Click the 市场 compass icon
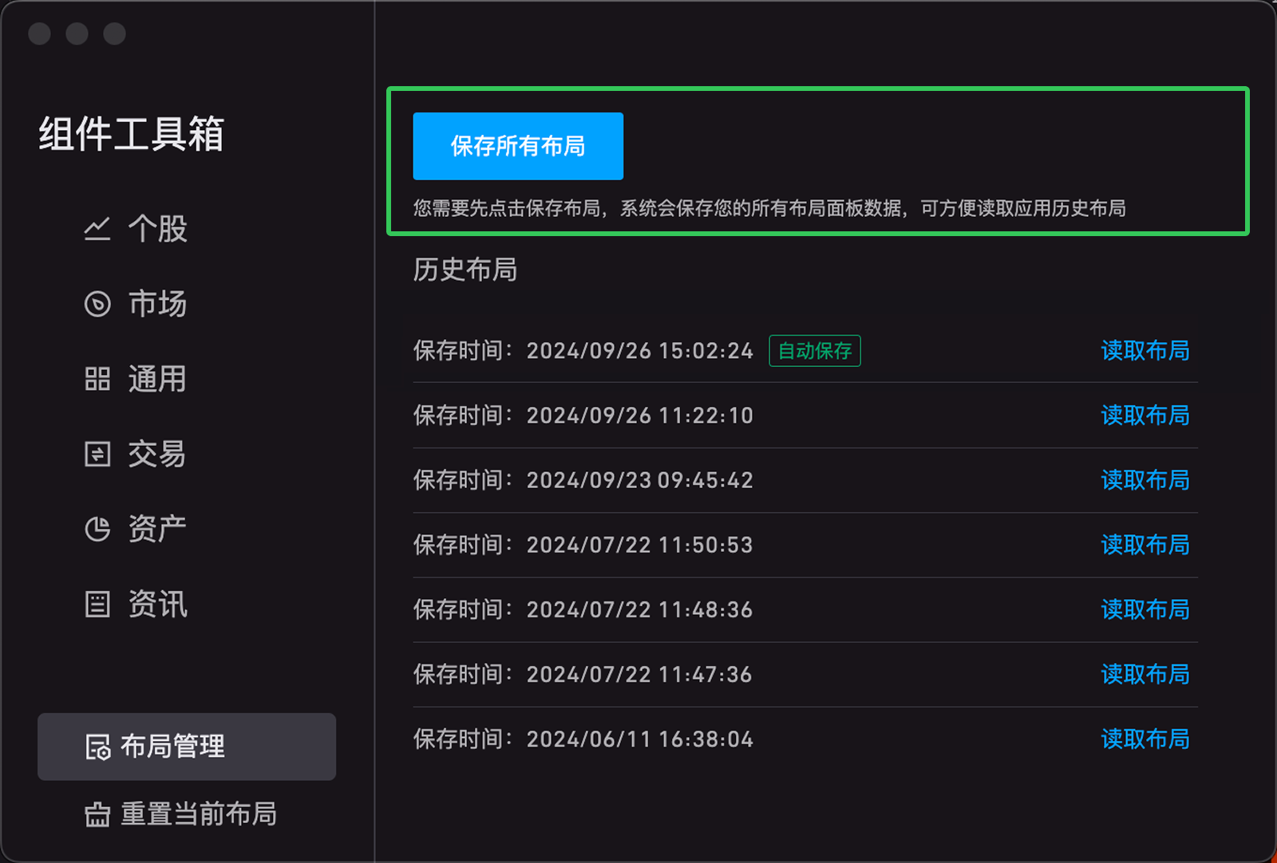Image resolution: width=1277 pixels, height=863 pixels. point(97,304)
